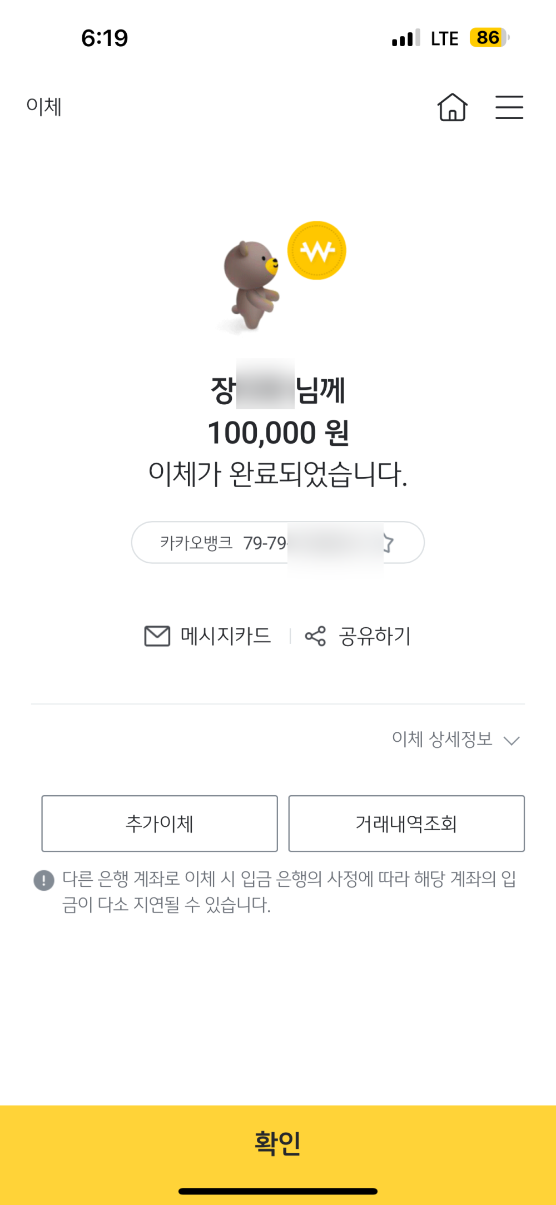Expand 이체 상세정보 details chevron
Screen dimensions: 556x1205
512,740
